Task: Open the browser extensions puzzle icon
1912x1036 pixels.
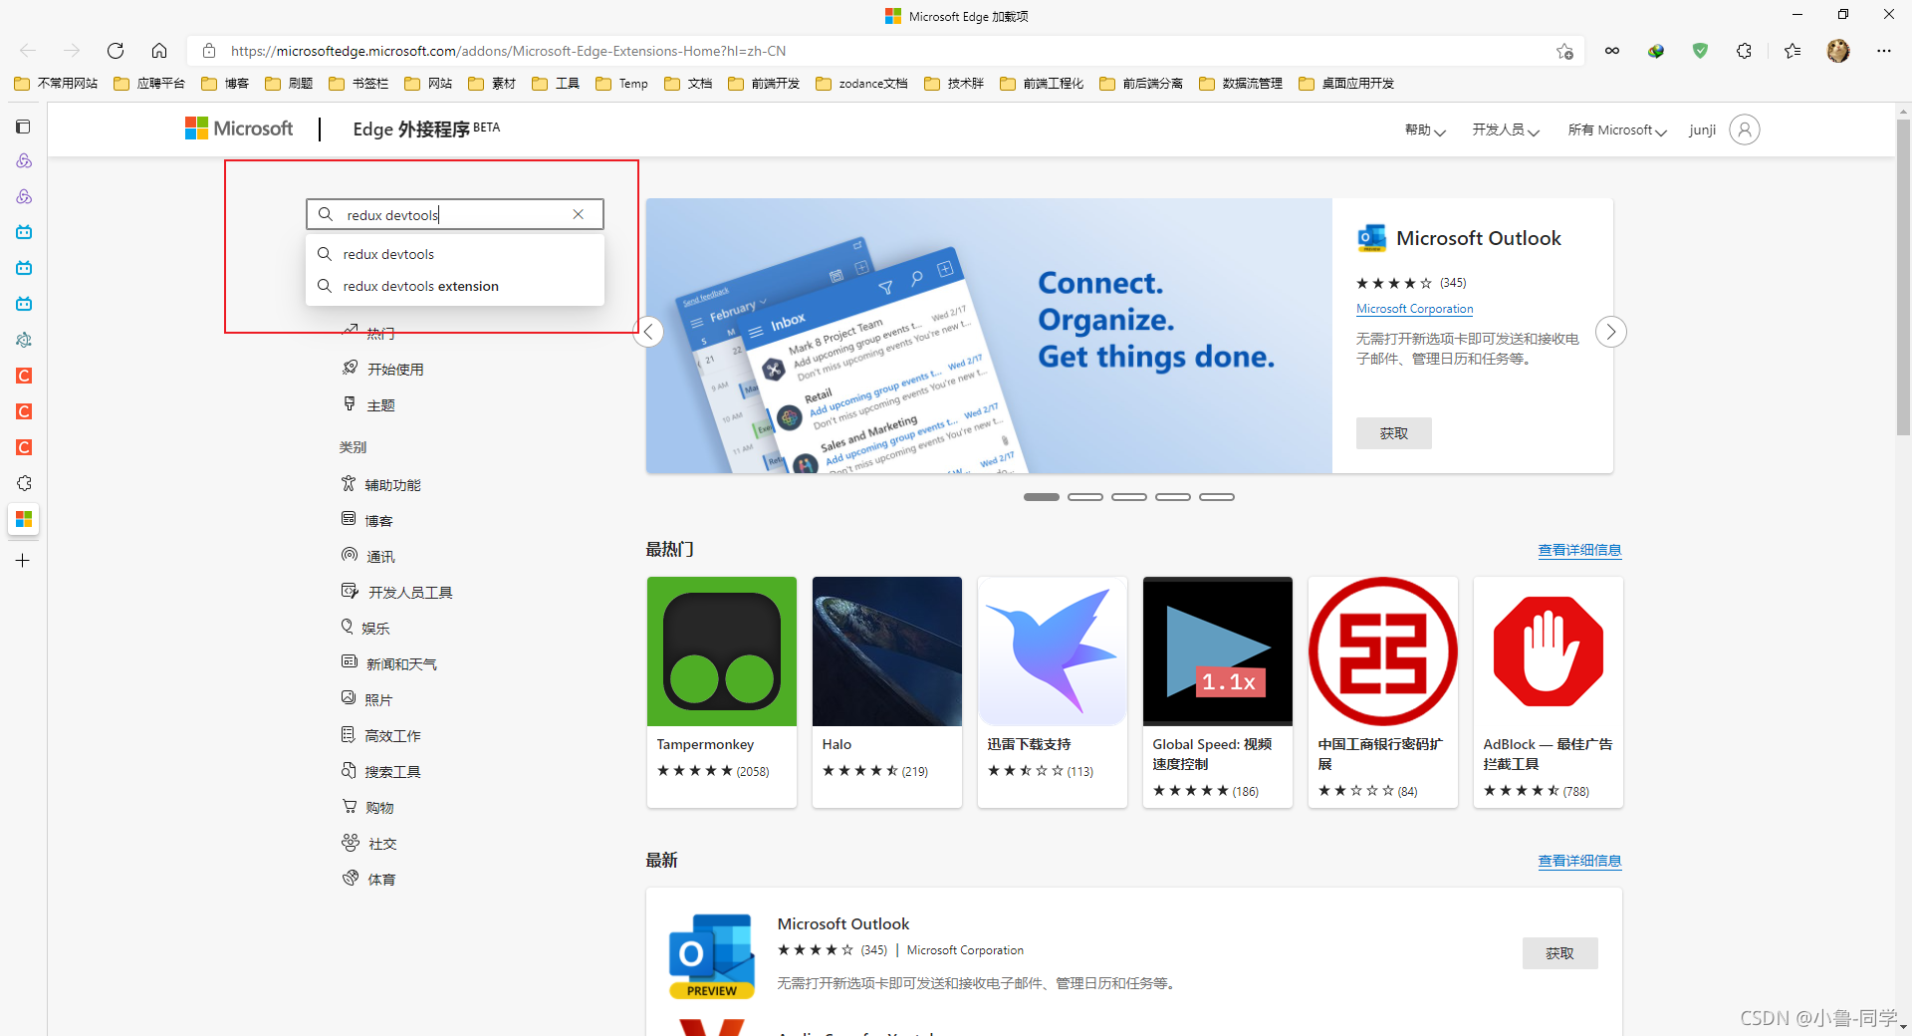Action: [x=1744, y=51]
